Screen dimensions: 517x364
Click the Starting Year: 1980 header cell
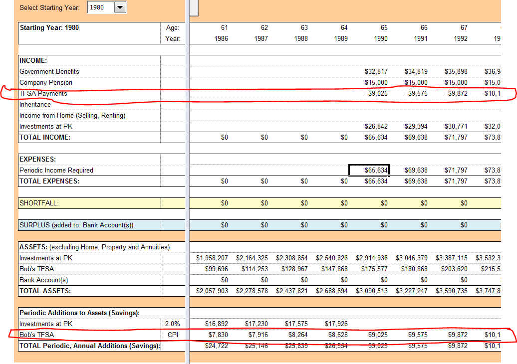[49, 27]
